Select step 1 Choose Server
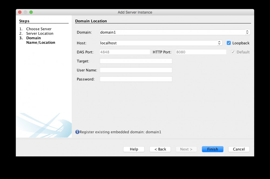 pyautogui.click(x=39, y=29)
